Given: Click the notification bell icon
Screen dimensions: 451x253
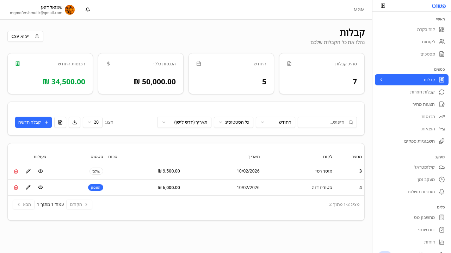Looking at the screenshot, I should point(87,10).
